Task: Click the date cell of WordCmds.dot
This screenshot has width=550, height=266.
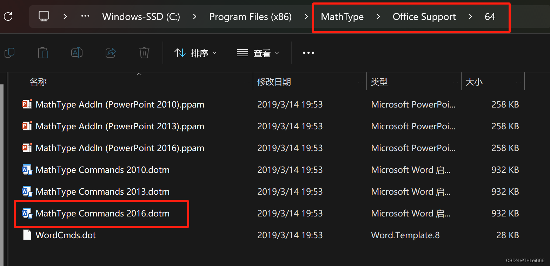Action: [290, 235]
